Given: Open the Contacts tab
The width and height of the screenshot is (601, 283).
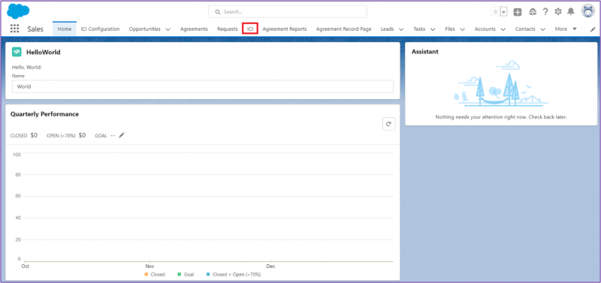Looking at the screenshot, I should [525, 29].
